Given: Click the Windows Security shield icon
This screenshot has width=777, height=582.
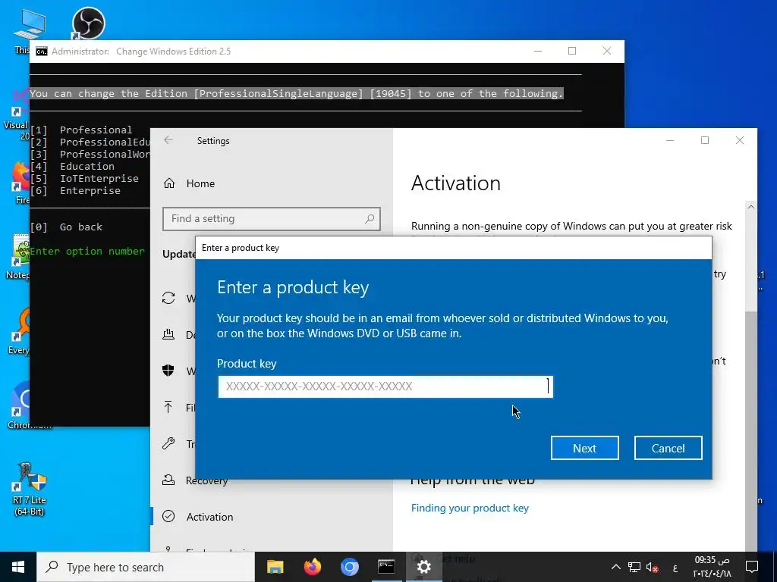Looking at the screenshot, I should tap(168, 370).
